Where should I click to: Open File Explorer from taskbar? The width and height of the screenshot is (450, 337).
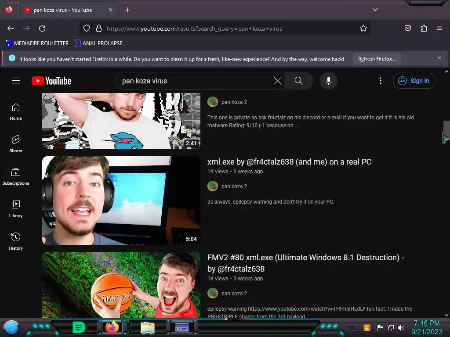[148, 327]
